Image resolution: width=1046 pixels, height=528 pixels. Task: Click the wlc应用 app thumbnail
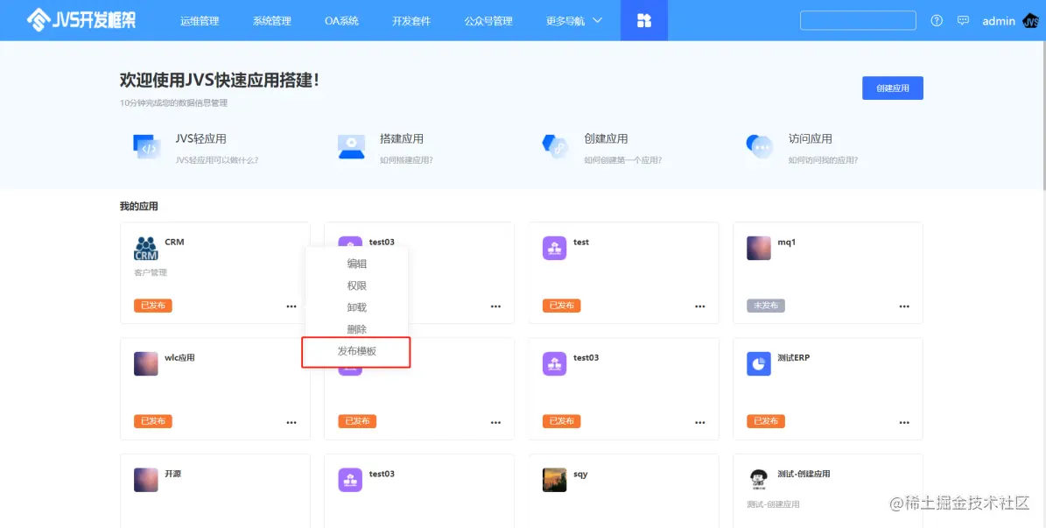(145, 363)
